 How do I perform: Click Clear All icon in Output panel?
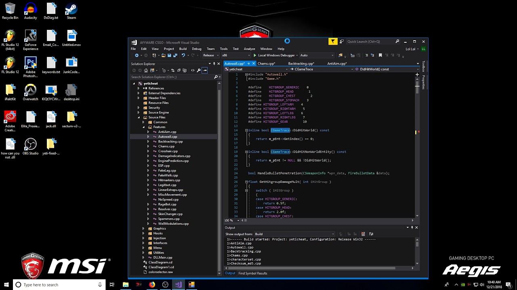(363, 234)
